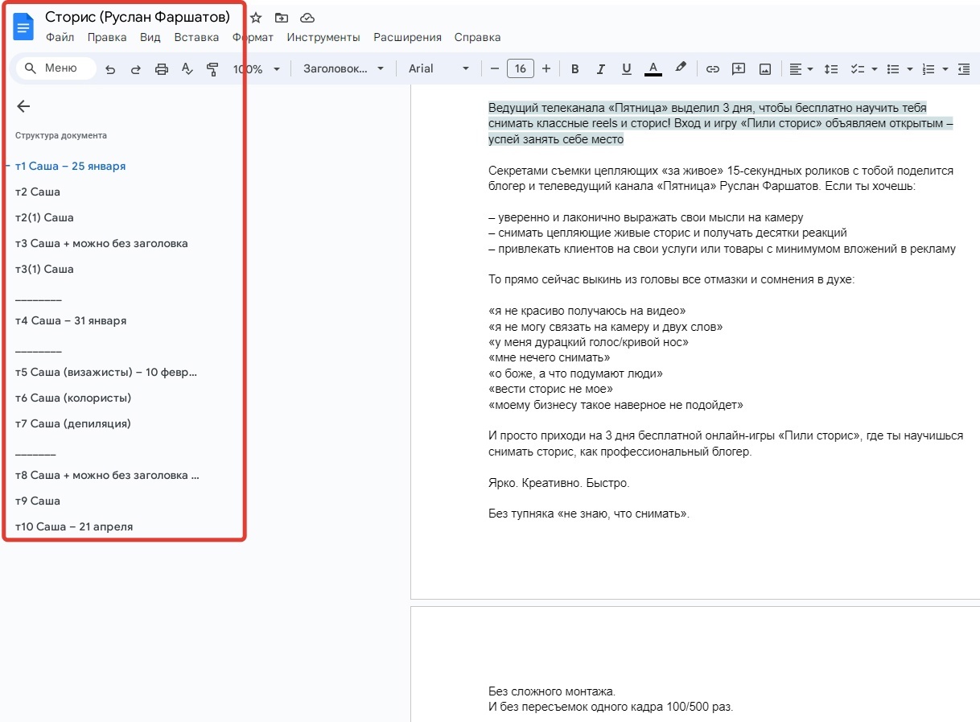Jump to heading т3(1) Саша

point(44,269)
